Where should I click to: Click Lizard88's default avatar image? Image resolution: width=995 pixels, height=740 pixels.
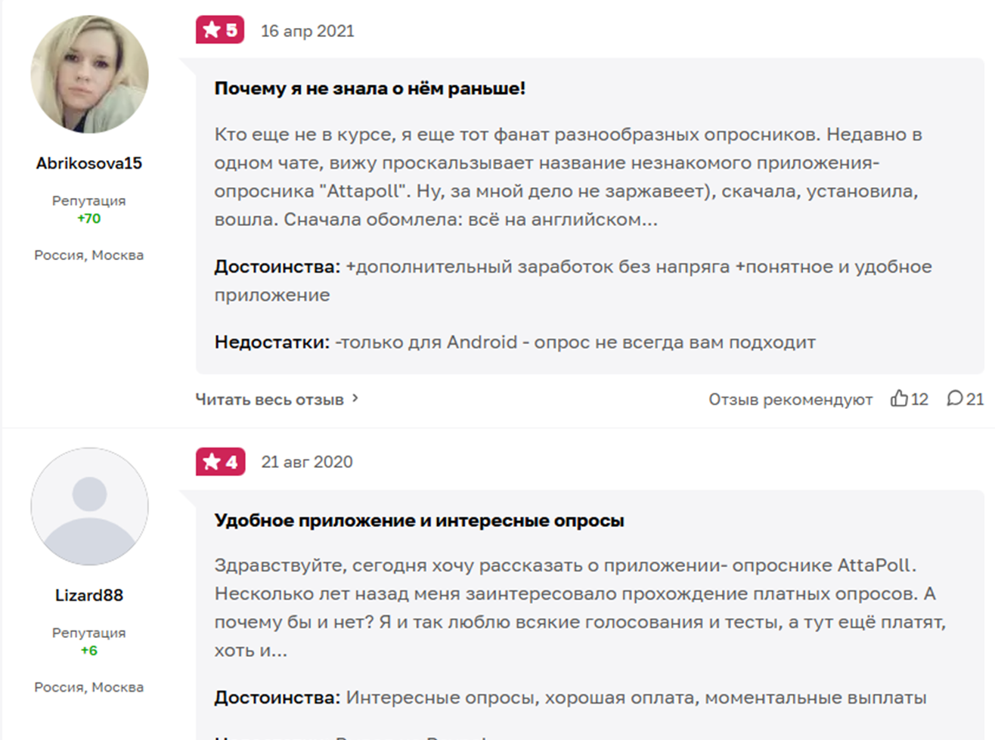click(x=89, y=506)
